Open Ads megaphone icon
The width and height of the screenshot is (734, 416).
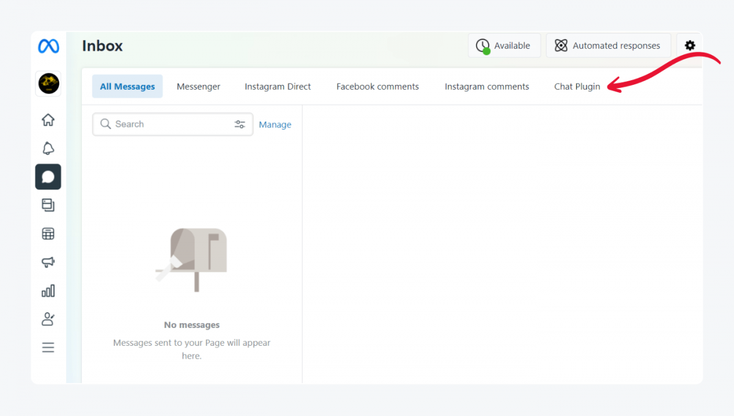pyautogui.click(x=48, y=262)
